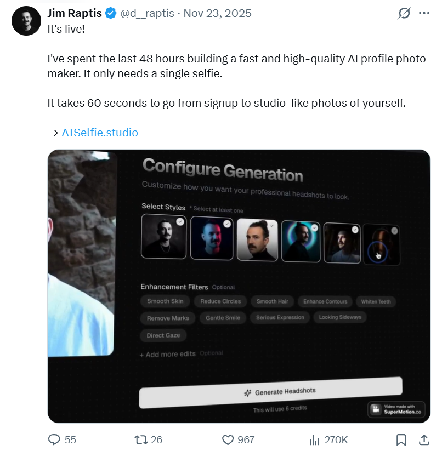The image size is (442, 451).
Task: Click the Grok slashed-circle icon
Action: point(404,13)
